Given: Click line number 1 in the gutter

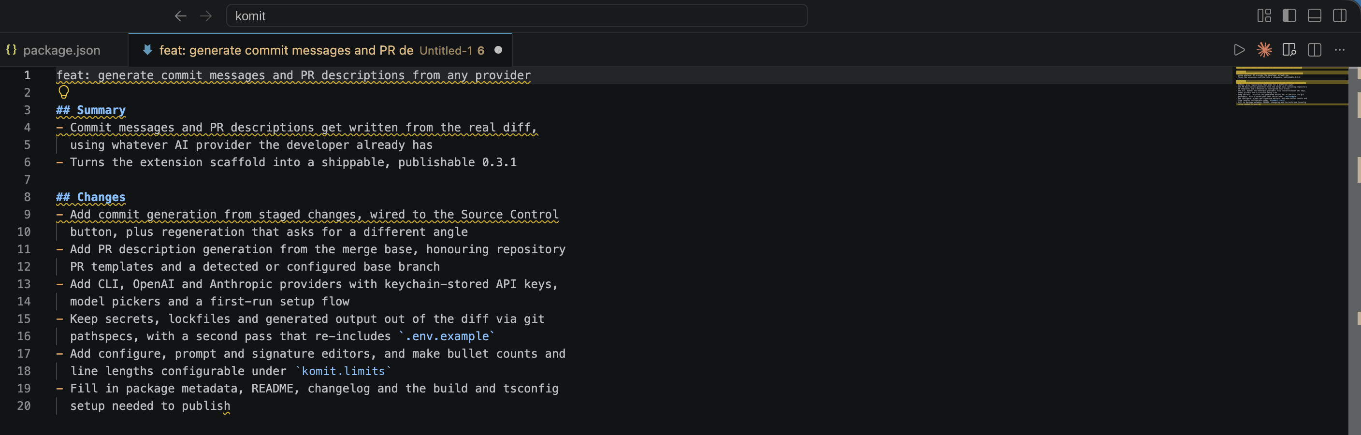Looking at the screenshot, I should pyautogui.click(x=27, y=75).
